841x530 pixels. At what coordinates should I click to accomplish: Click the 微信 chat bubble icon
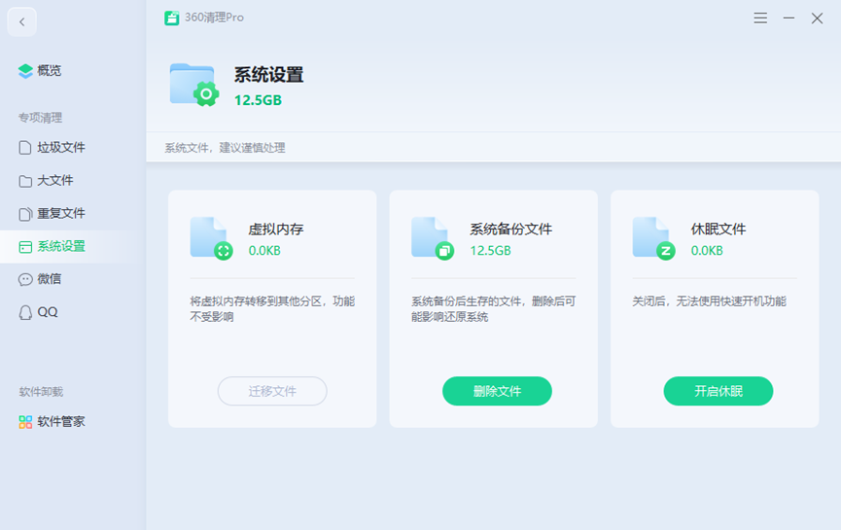(24, 279)
